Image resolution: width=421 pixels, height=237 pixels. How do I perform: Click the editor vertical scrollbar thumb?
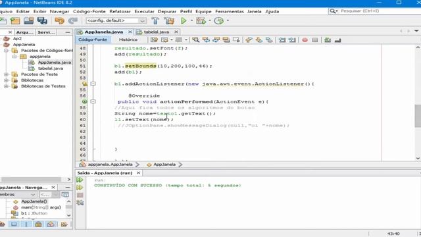pos(418,116)
